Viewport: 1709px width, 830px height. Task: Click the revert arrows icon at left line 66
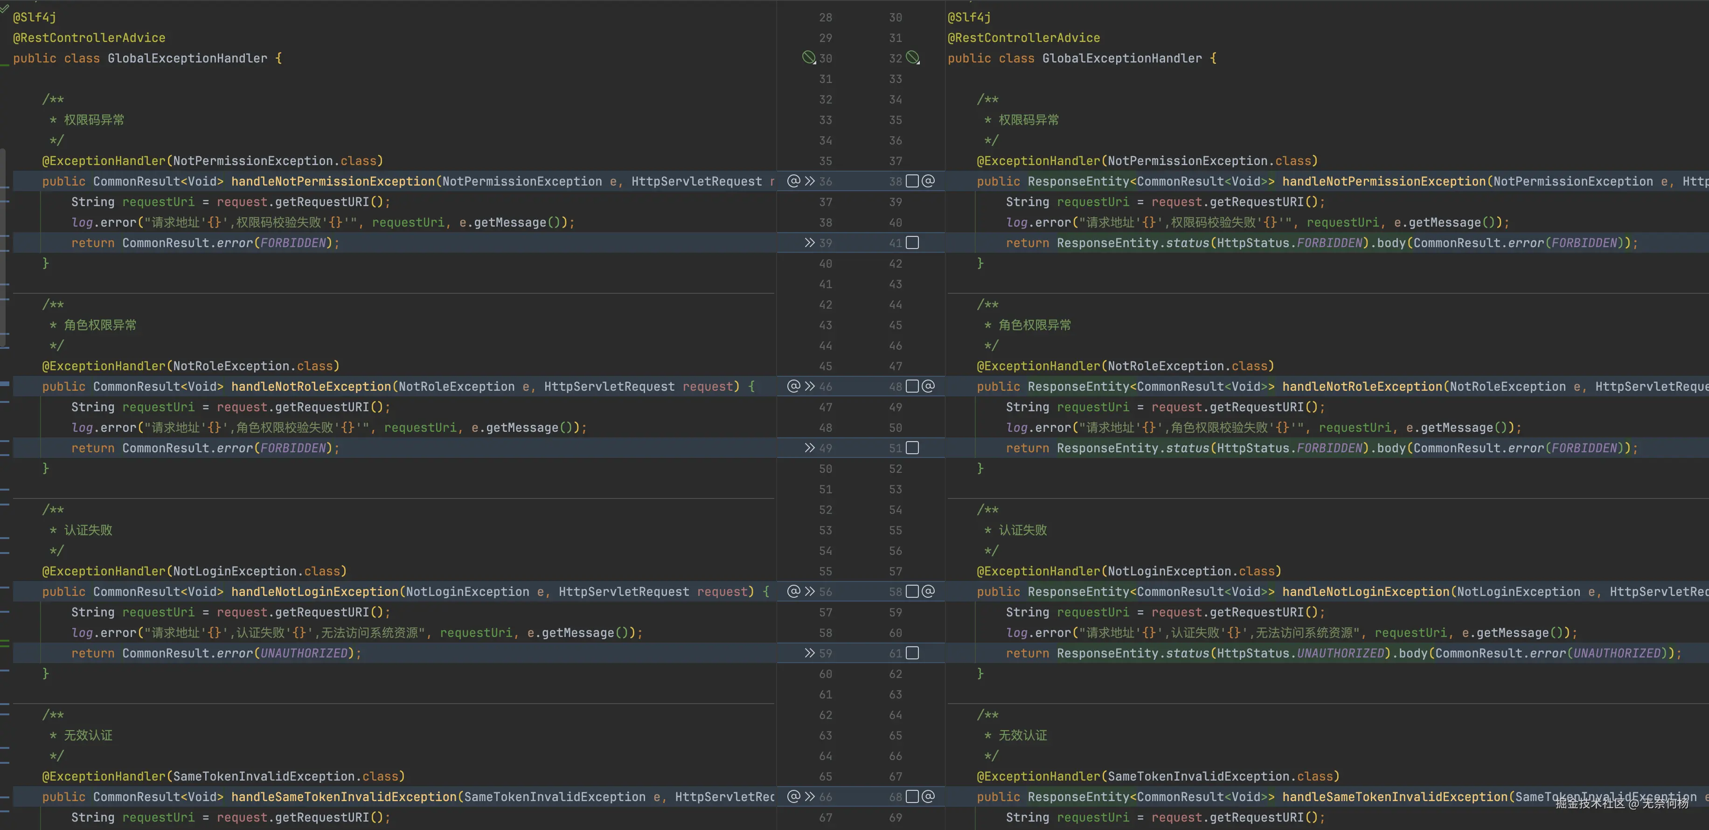pos(809,796)
